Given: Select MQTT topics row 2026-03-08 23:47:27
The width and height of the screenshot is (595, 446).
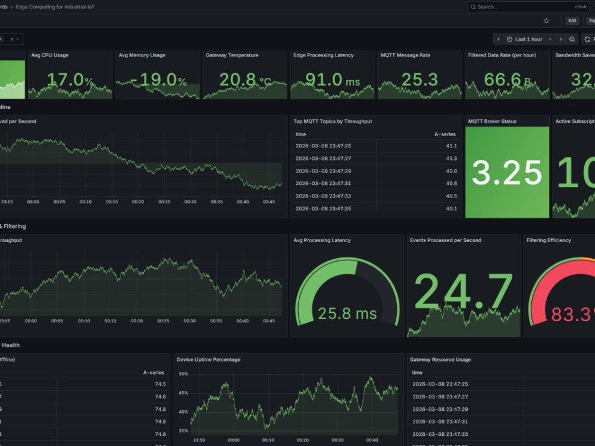Looking at the screenshot, I should (376, 159).
